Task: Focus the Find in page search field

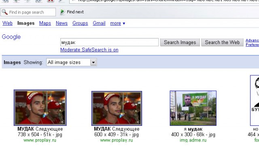Action: click(28, 12)
